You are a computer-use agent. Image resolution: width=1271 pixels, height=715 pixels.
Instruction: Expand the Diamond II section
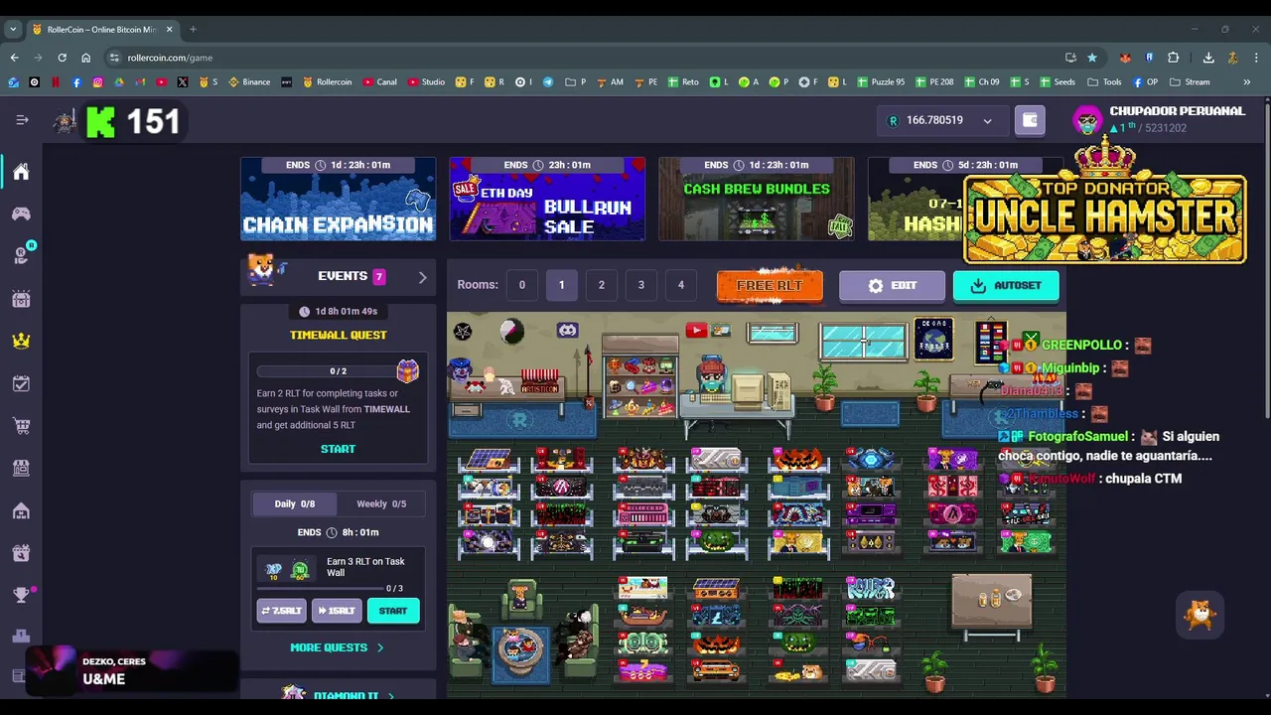click(x=346, y=695)
